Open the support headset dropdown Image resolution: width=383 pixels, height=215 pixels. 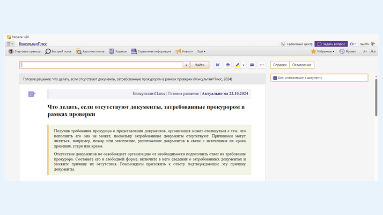(353, 44)
